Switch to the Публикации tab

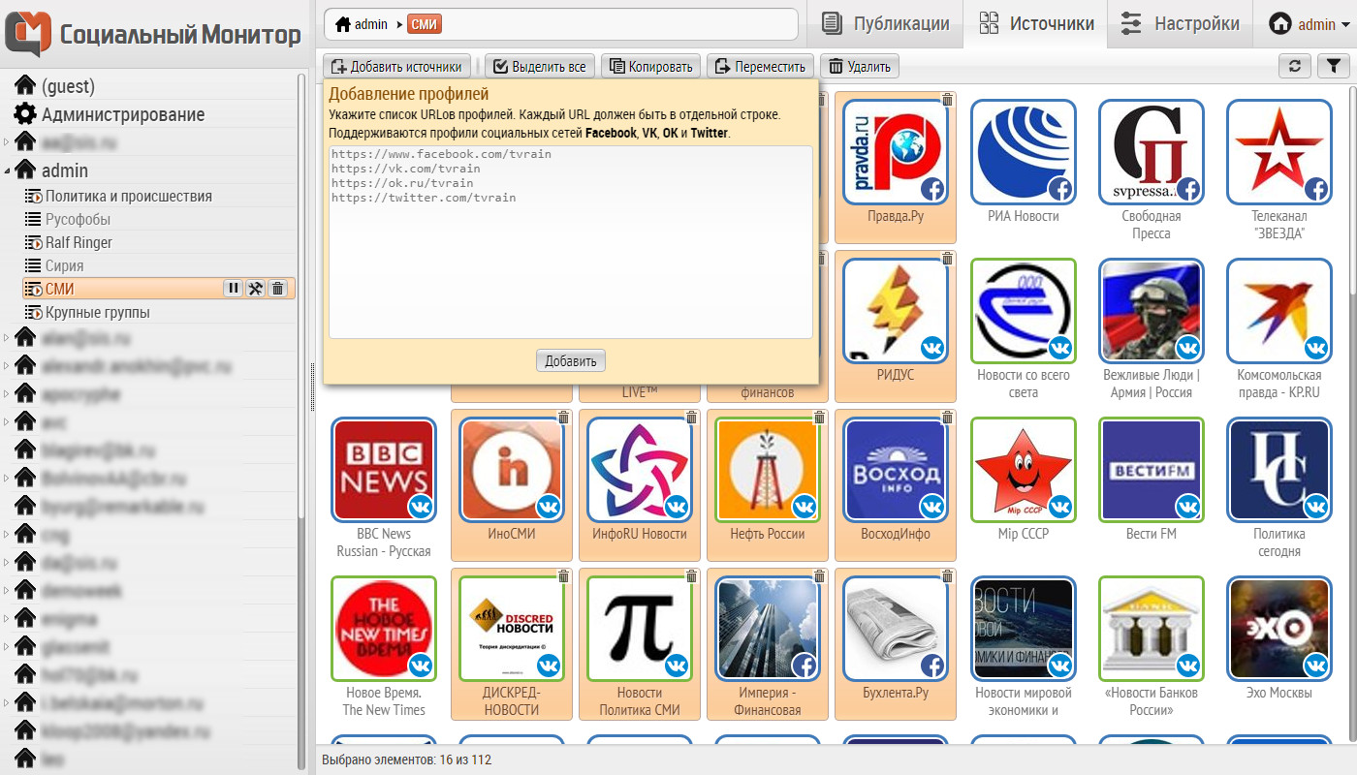(885, 24)
